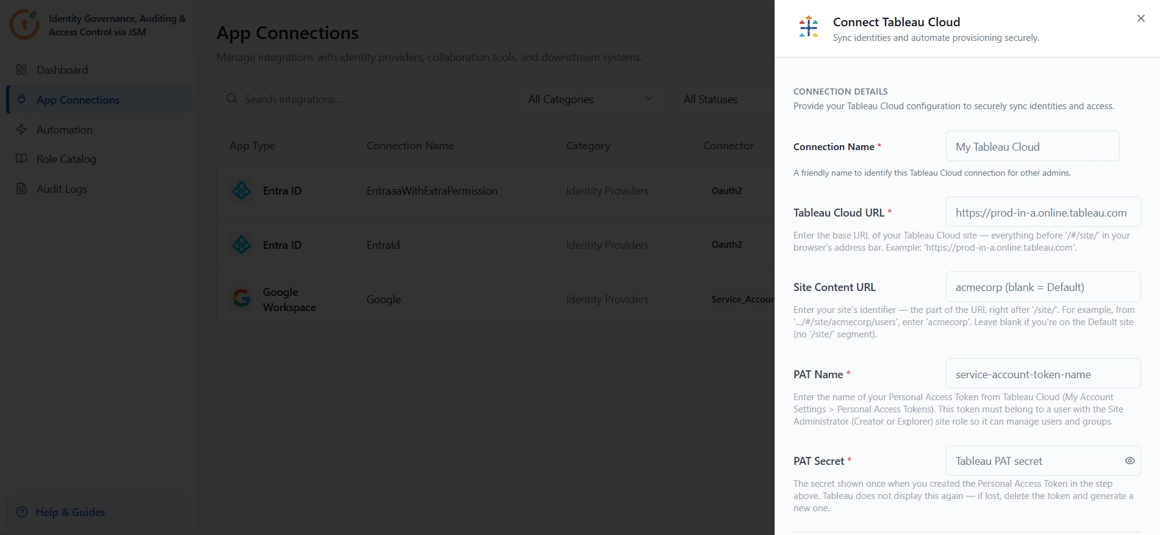
Task: Click the Entra ID icon in EntraaaWithExtraPermission row
Action: 242,190
